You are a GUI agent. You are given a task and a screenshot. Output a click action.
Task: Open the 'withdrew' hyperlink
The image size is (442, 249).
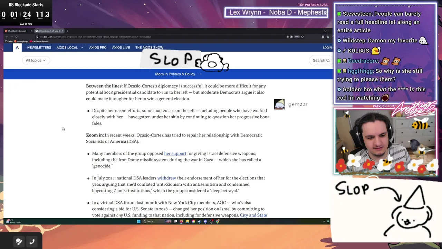click(x=167, y=178)
